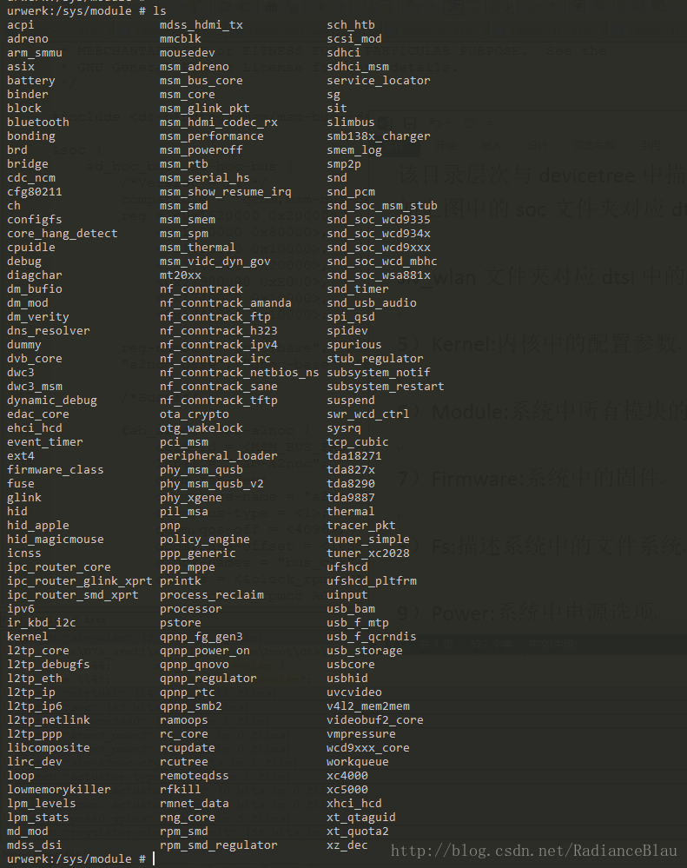Select 'sch_htb' in third column

[351, 25]
